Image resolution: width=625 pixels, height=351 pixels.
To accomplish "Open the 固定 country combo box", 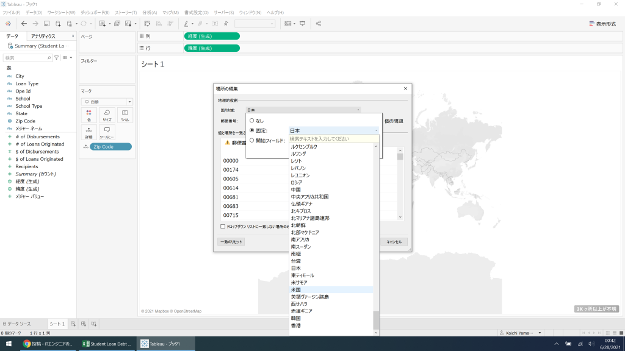I will point(334,130).
